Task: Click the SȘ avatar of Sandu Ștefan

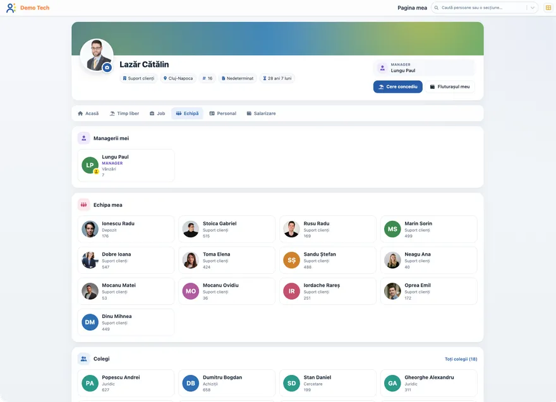Action: pyautogui.click(x=291, y=261)
